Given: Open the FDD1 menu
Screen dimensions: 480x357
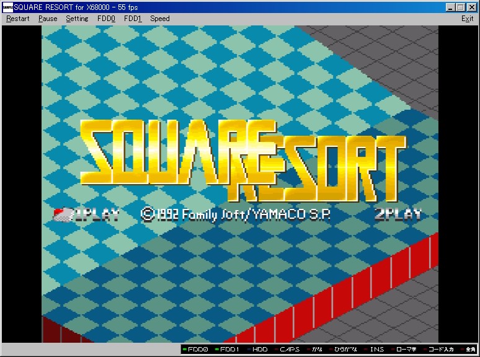Looking at the screenshot, I should tap(133, 19).
